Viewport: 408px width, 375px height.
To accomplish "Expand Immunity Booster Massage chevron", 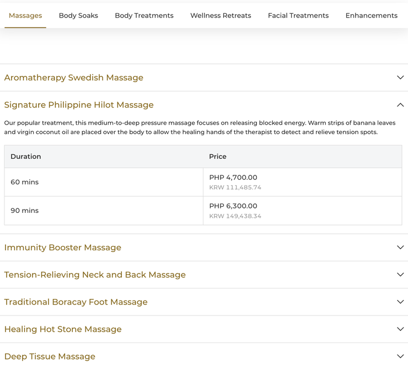I will 400,247.
